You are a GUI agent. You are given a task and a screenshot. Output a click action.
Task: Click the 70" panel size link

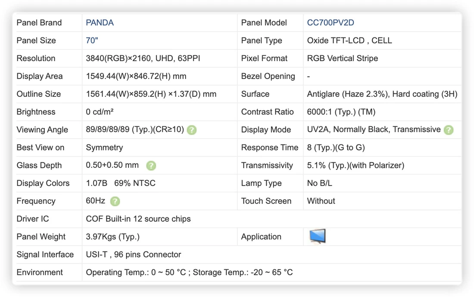92,40
